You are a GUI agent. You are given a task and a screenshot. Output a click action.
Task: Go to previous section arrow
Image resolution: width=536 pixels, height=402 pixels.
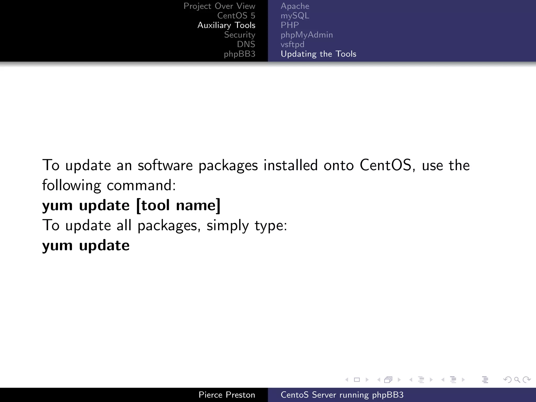click(443, 380)
